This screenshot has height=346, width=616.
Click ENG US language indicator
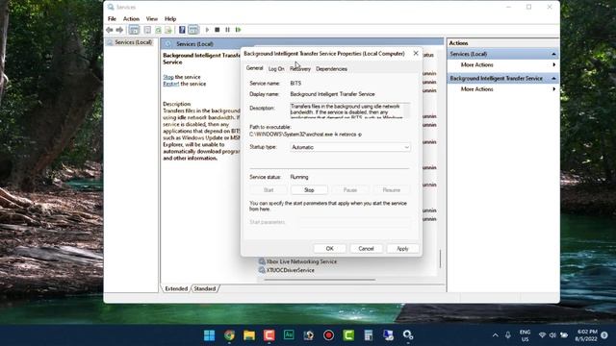point(525,335)
